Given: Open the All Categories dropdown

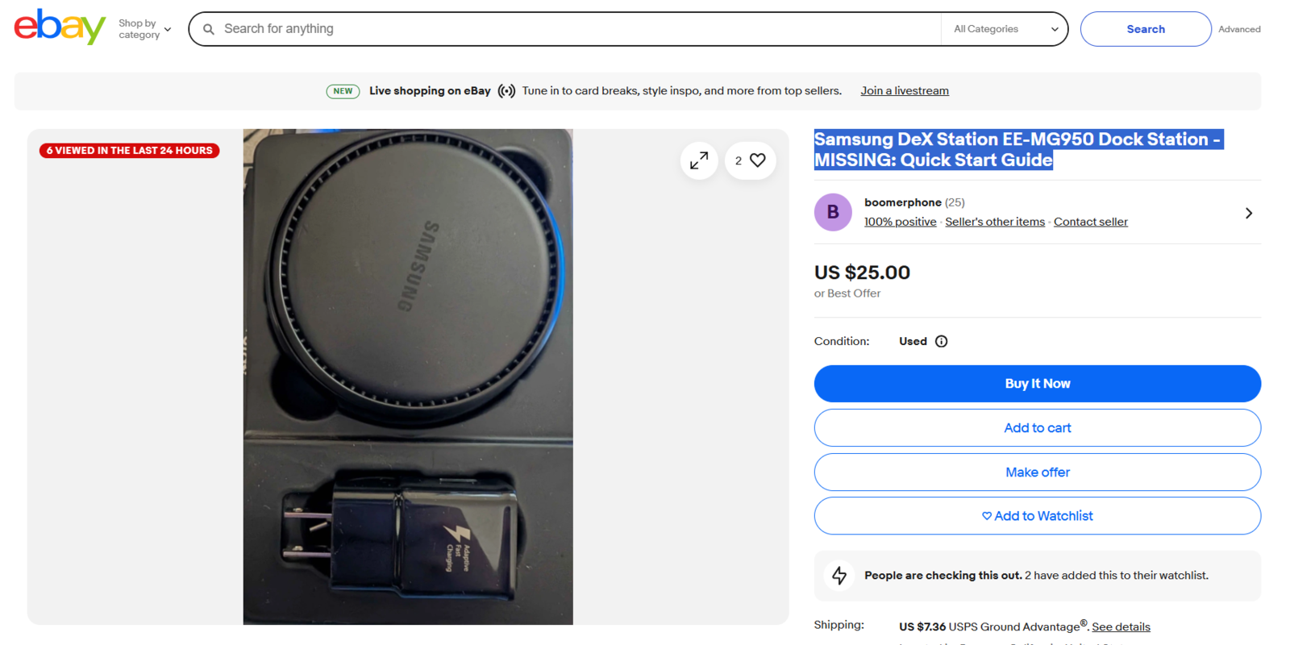Looking at the screenshot, I should (1004, 28).
